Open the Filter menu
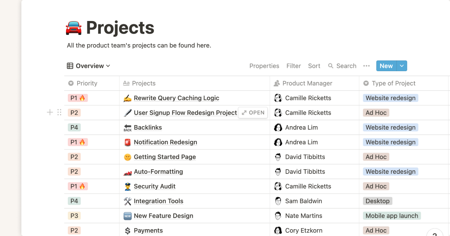This screenshot has width=450, height=236. 294,66
